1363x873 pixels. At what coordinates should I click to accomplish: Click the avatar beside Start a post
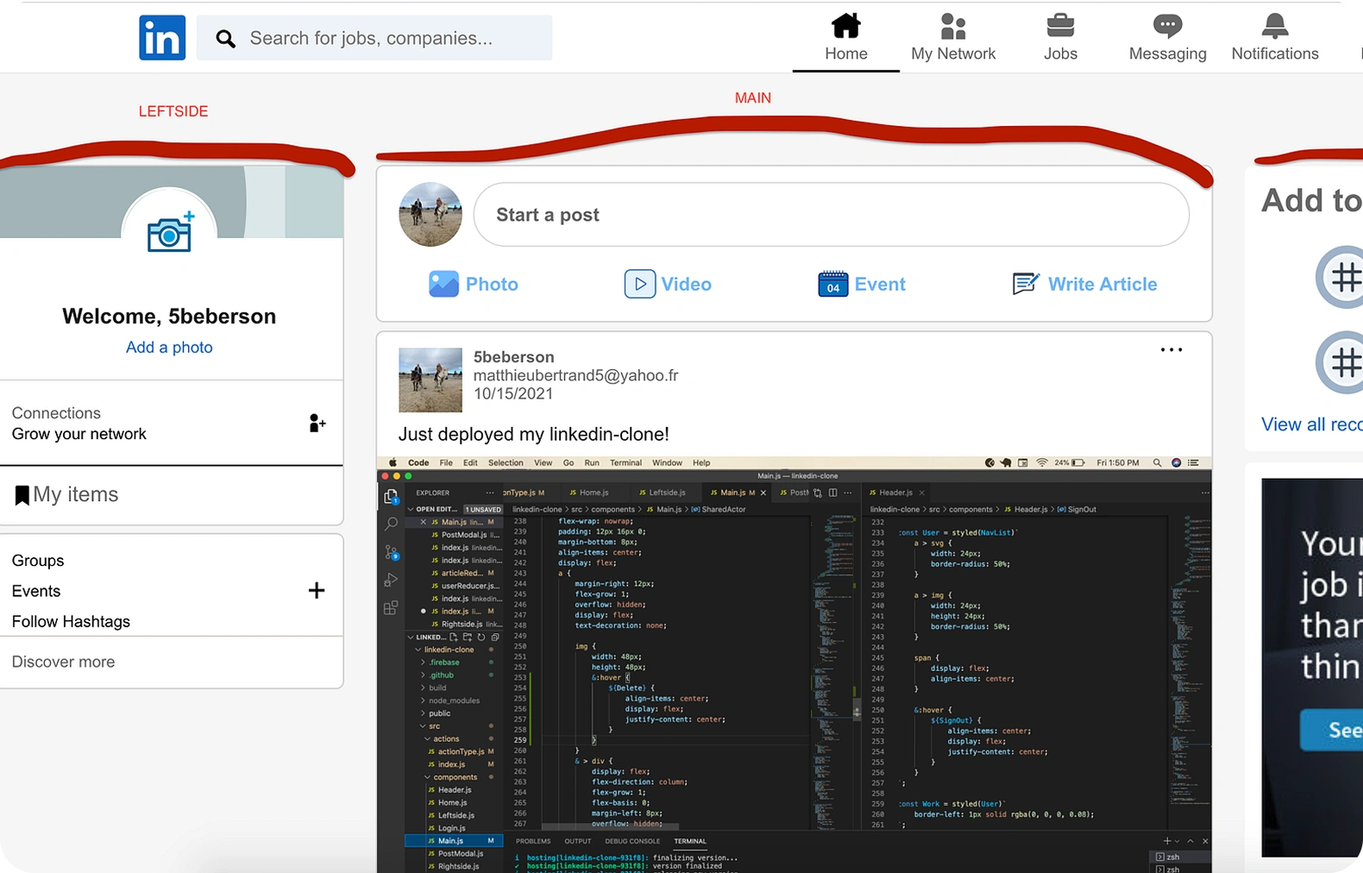pos(430,215)
